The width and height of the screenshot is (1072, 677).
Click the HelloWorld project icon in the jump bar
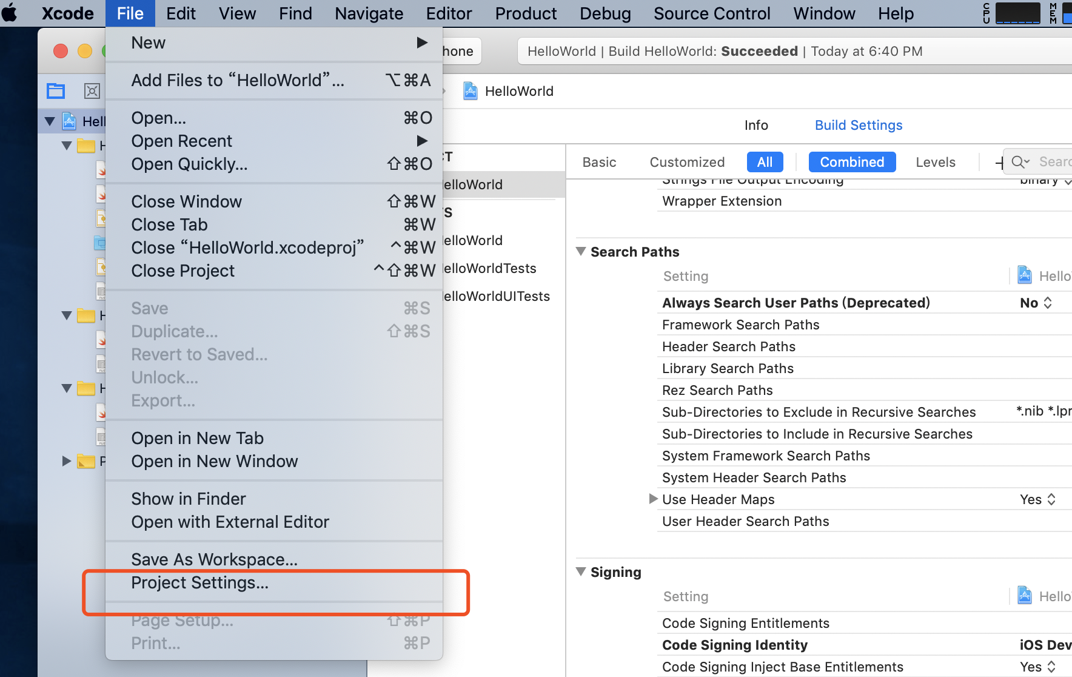coord(471,91)
